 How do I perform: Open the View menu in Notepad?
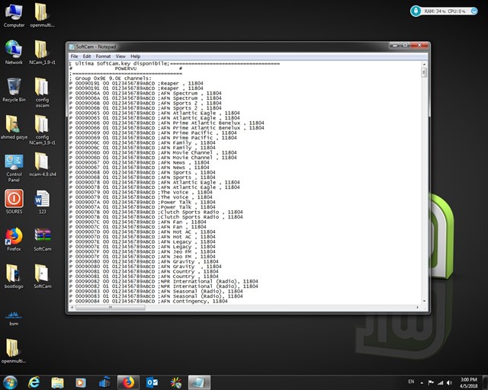pyautogui.click(x=120, y=56)
